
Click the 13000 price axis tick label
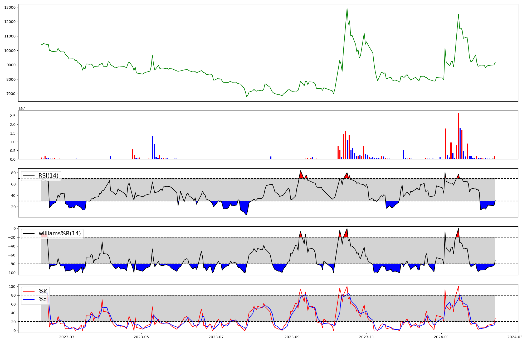point(10,7)
